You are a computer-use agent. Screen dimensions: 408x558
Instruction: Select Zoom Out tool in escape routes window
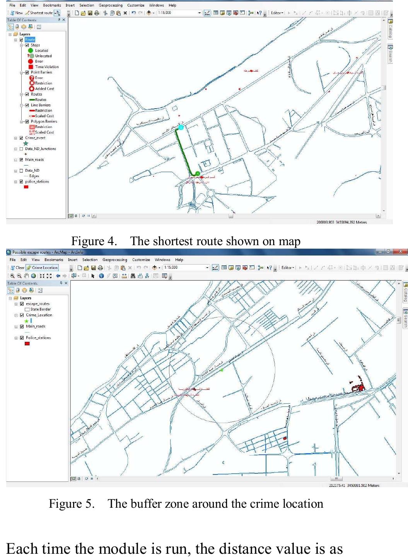(19, 276)
